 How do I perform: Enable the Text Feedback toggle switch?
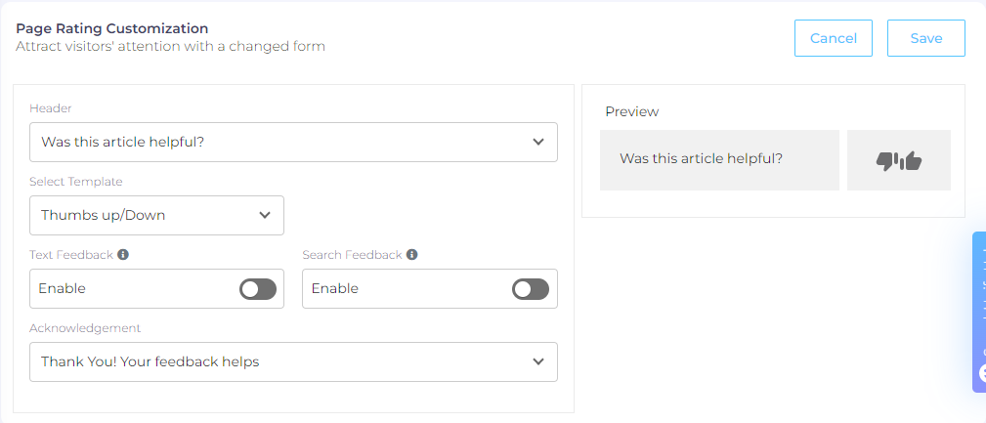(258, 289)
